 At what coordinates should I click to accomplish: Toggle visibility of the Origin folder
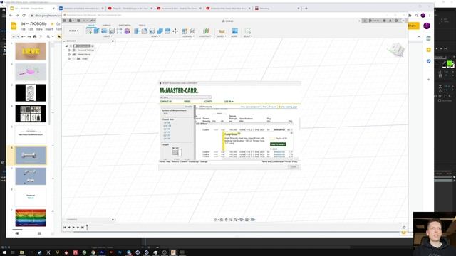pos(74,58)
